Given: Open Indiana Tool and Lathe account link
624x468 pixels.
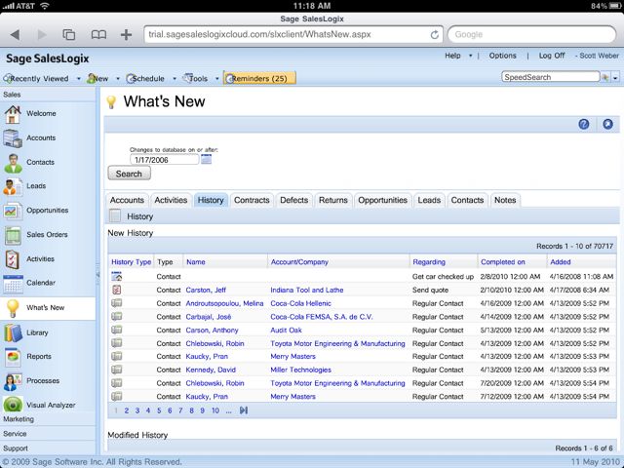Looking at the screenshot, I should [x=307, y=291].
